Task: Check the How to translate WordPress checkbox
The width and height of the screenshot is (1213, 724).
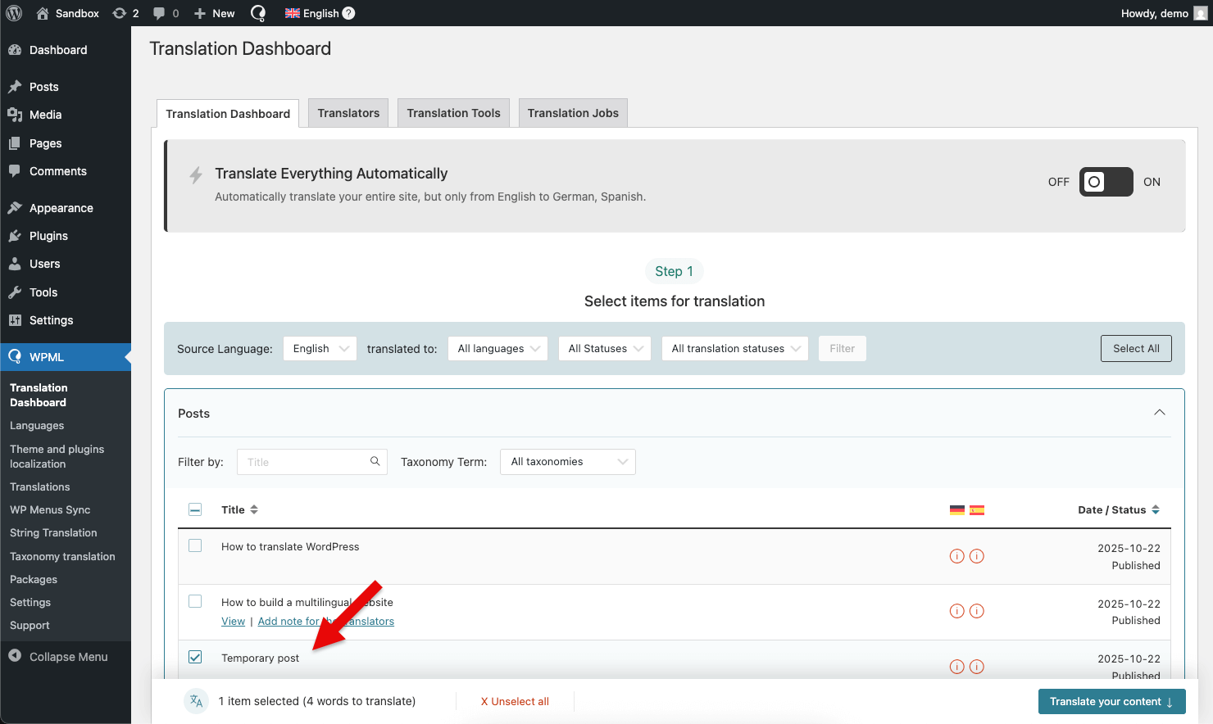Action: click(195, 546)
